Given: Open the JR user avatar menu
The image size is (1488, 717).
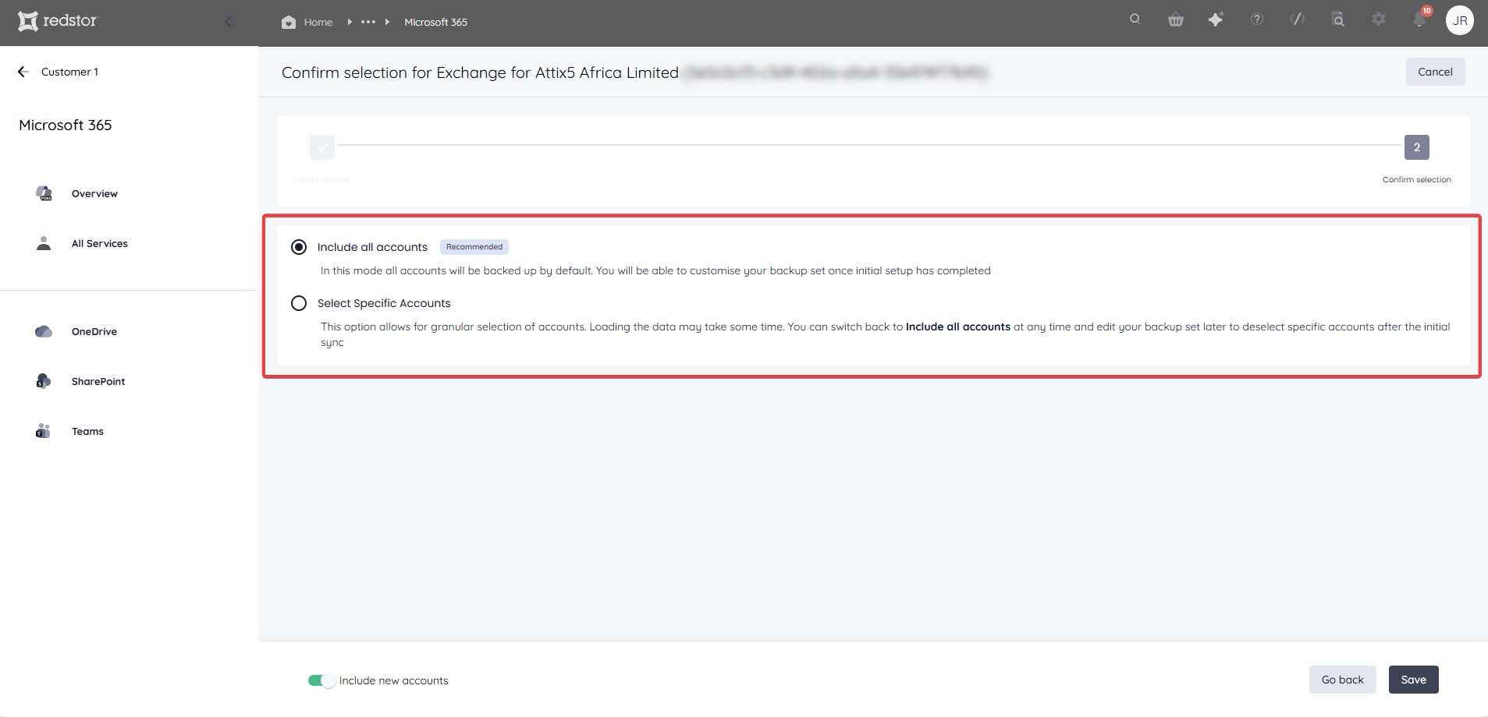Looking at the screenshot, I should [1460, 21].
